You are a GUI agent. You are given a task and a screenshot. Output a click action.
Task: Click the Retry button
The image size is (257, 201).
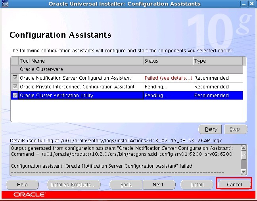point(210,129)
